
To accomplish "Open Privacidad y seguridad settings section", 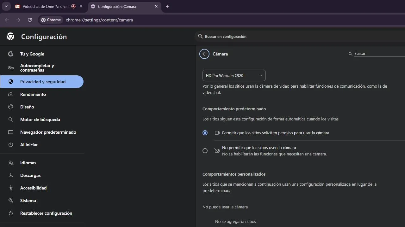I will point(43,82).
